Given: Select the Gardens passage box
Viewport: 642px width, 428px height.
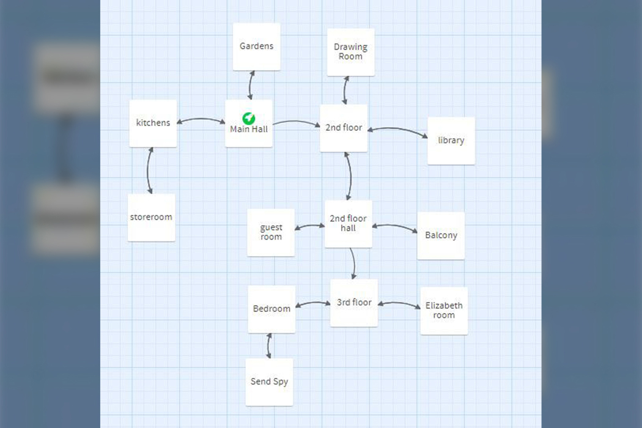Looking at the screenshot, I should [257, 47].
